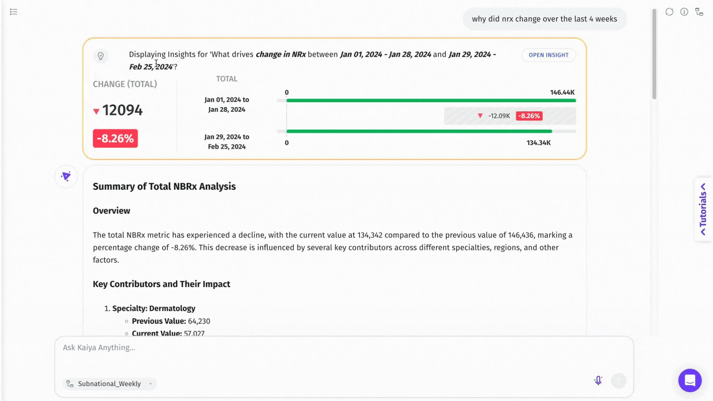The height and width of the screenshot is (401, 713).
Task: Open the chat list sidebar icon
Action: click(14, 12)
